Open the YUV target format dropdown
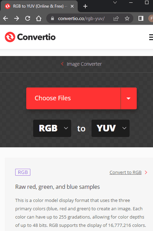This screenshot has height=231, width=153. click(x=111, y=128)
